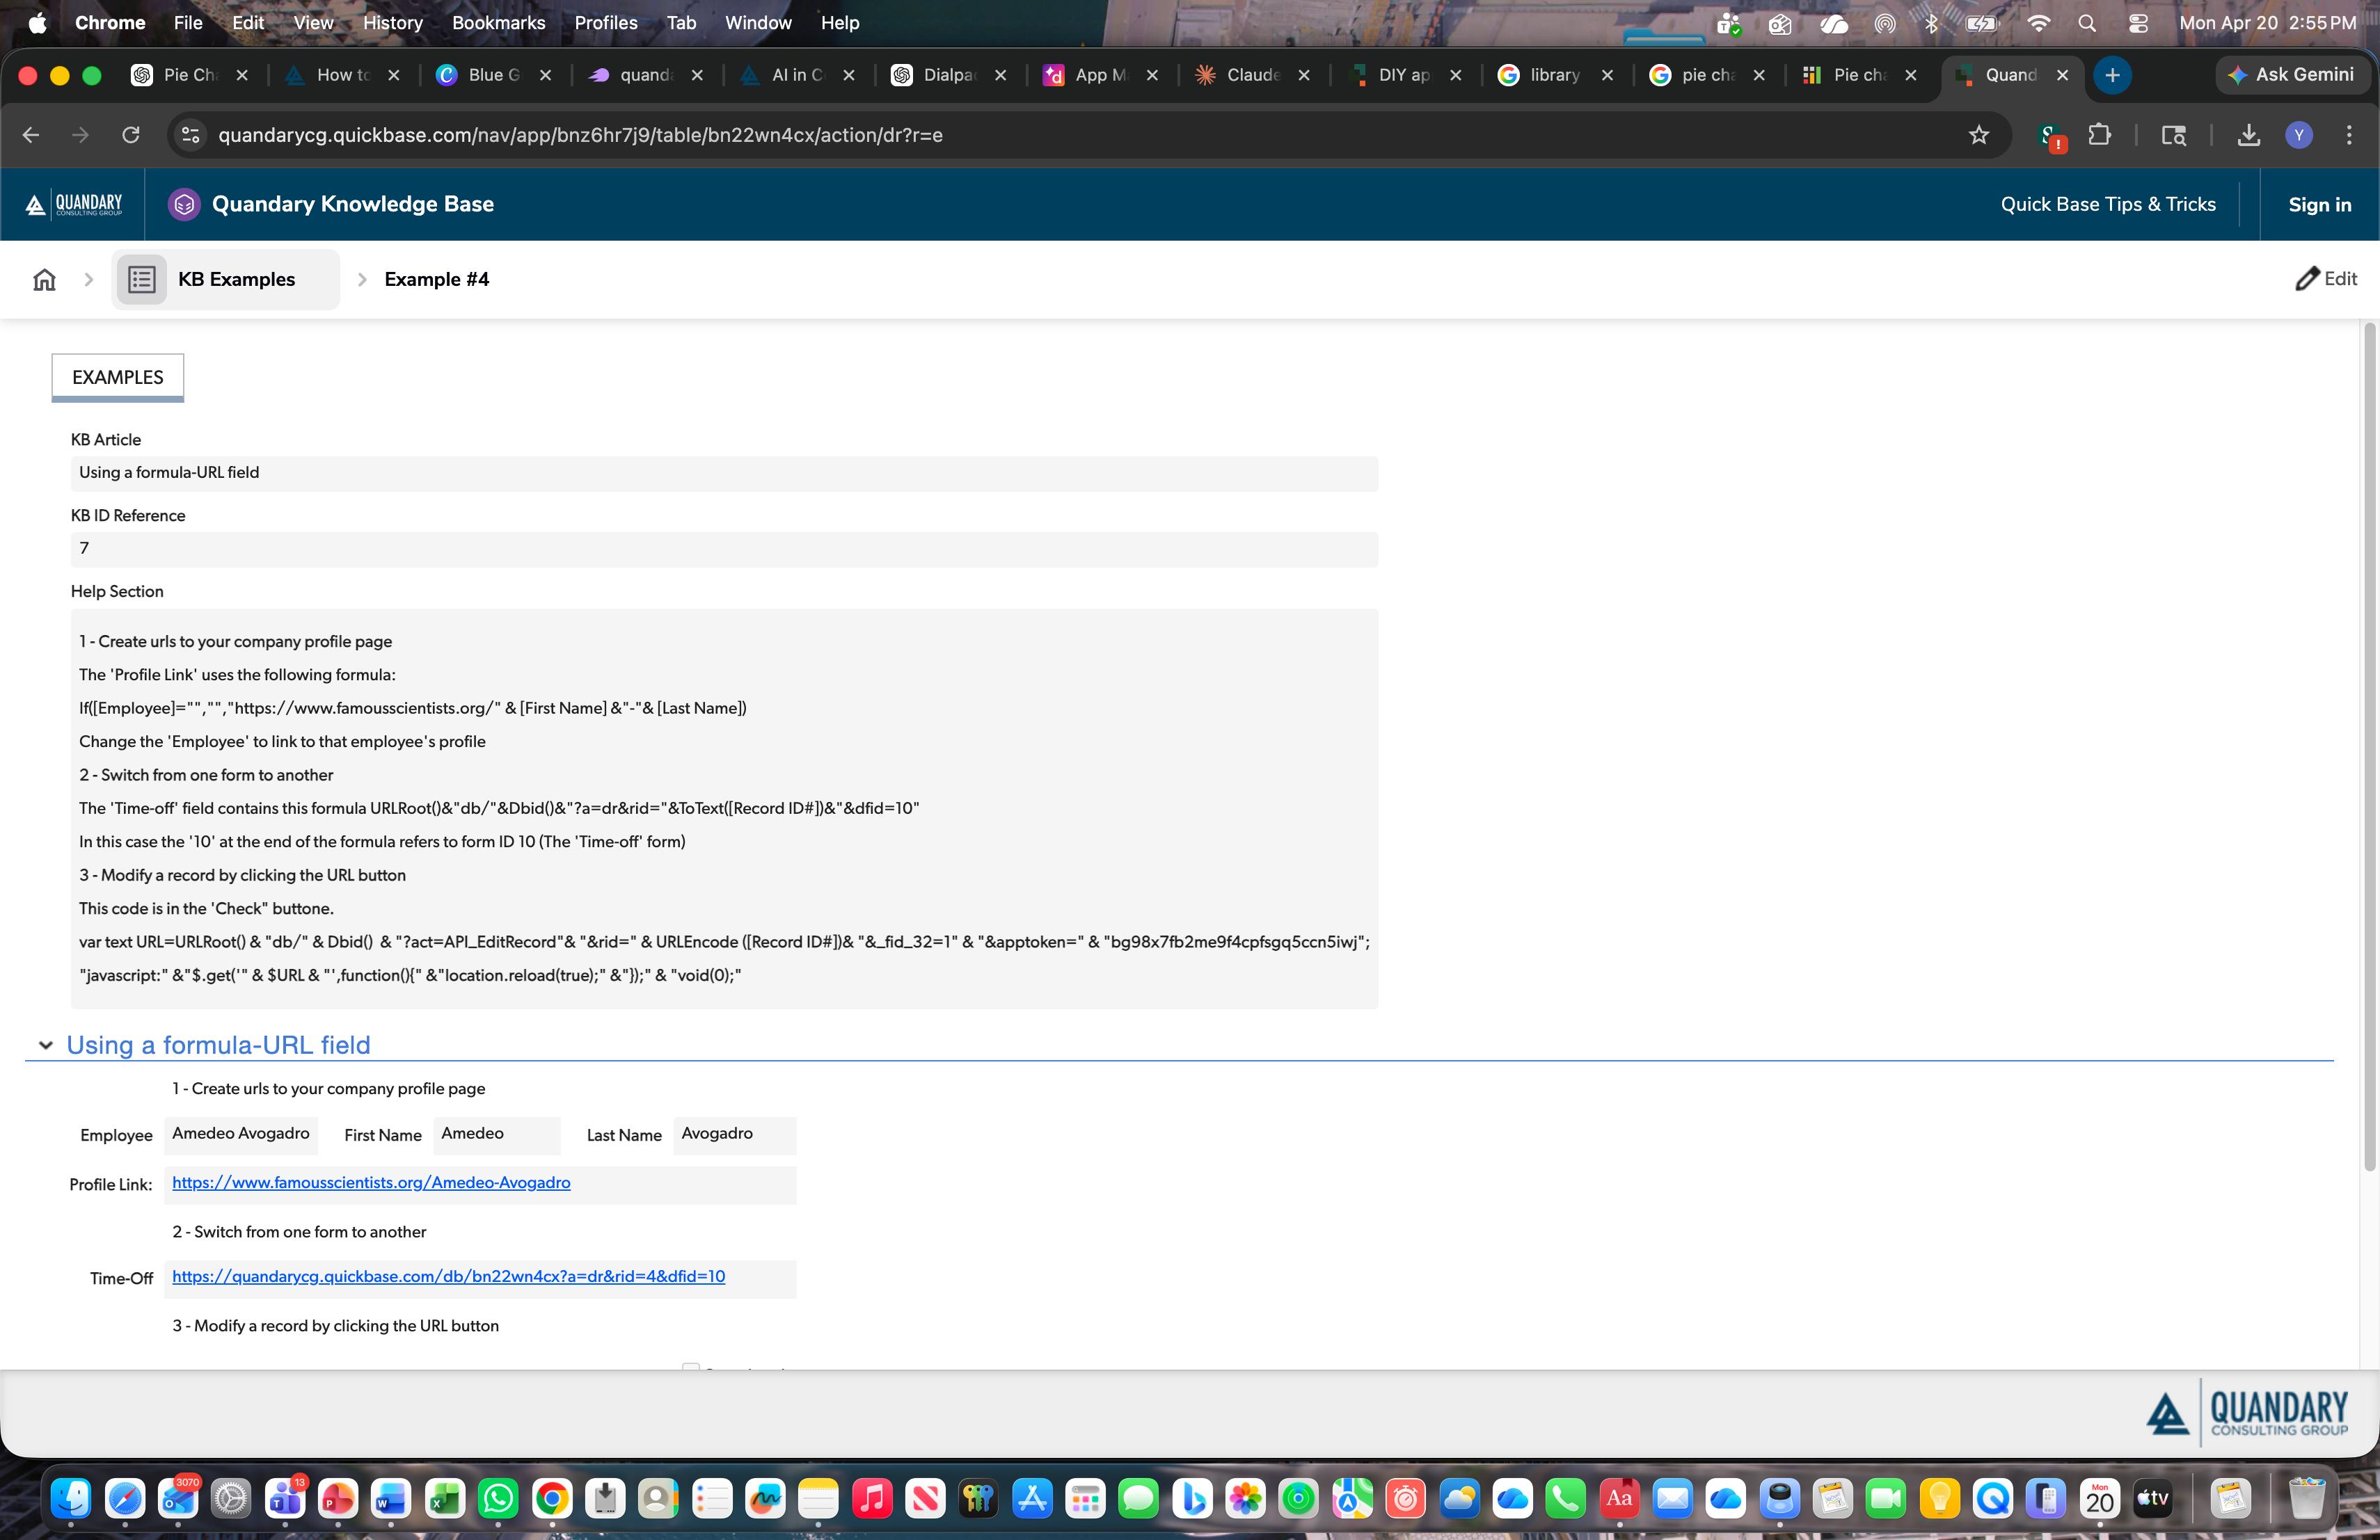Image resolution: width=2380 pixels, height=1540 pixels.
Task: Open Control Center in the menu bar
Action: 2138,23
